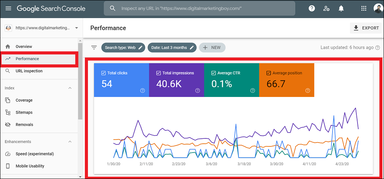
Task: Click help icon on Total clicks card
Action: pos(142,91)
